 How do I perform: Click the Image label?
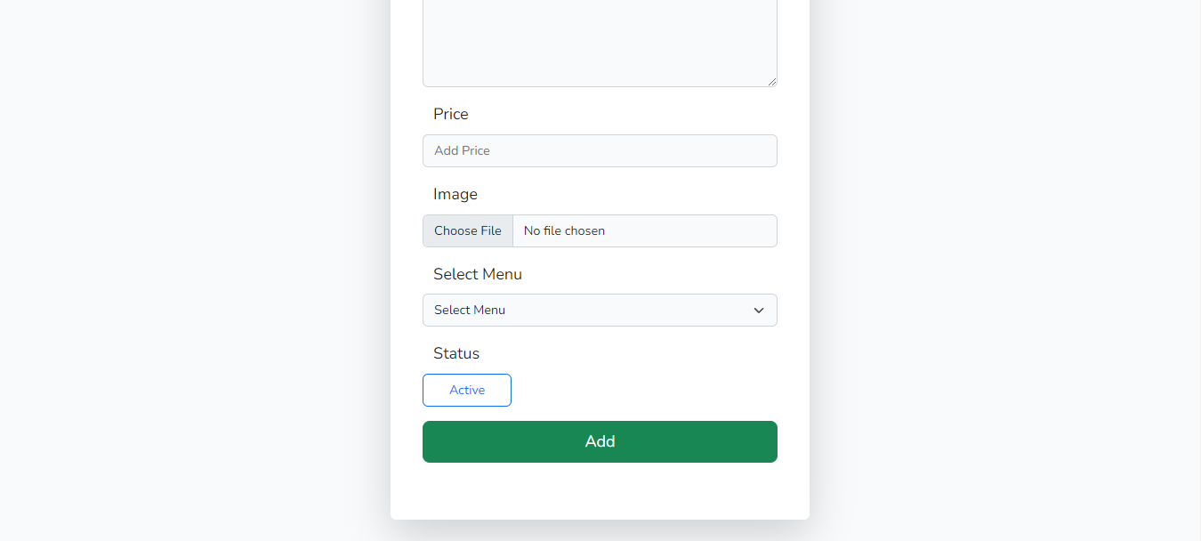coord(455,194)
